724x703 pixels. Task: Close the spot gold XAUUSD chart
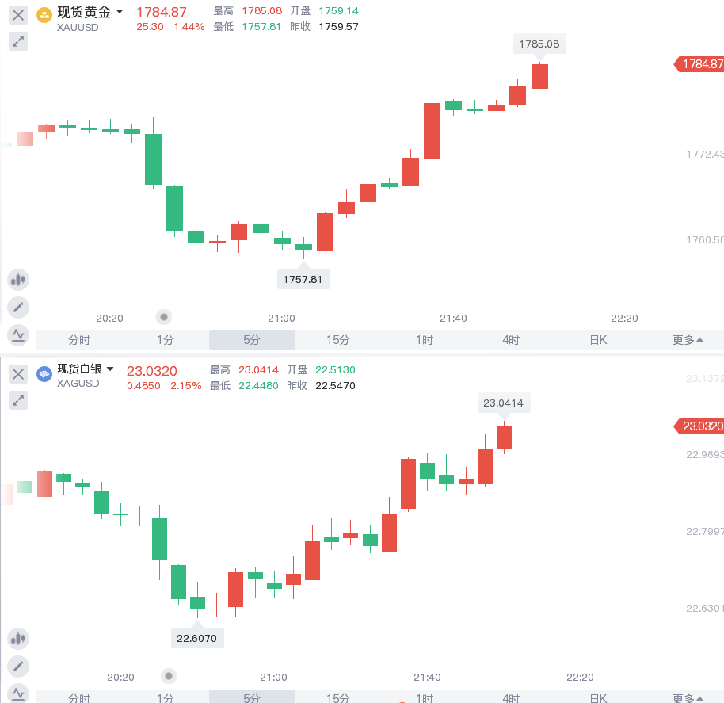(x=18, y=15)
